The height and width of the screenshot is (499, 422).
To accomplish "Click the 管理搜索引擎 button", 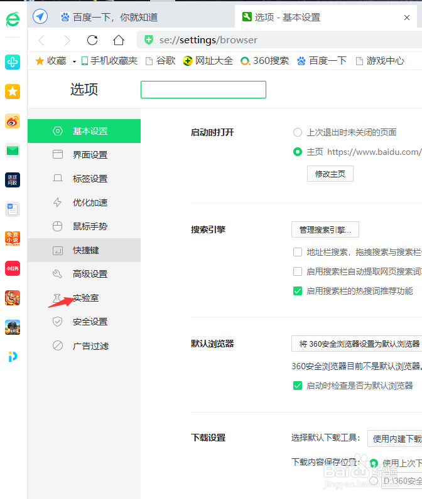I will click(325, 229).
